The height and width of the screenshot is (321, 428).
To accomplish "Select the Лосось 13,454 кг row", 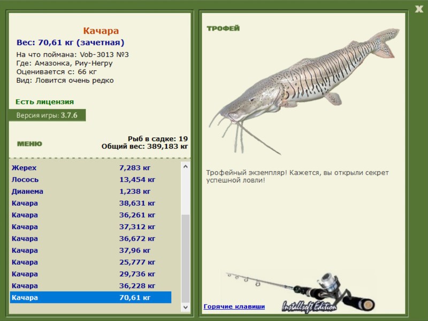I will [90, 179].
